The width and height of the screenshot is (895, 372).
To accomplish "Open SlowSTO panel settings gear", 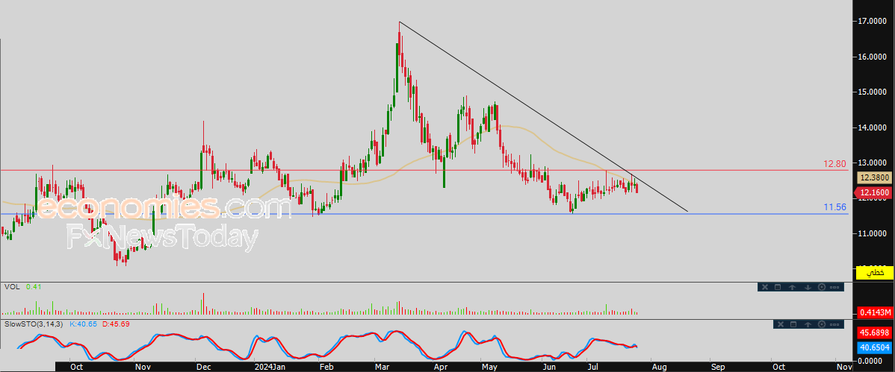I will coord(822,324).
